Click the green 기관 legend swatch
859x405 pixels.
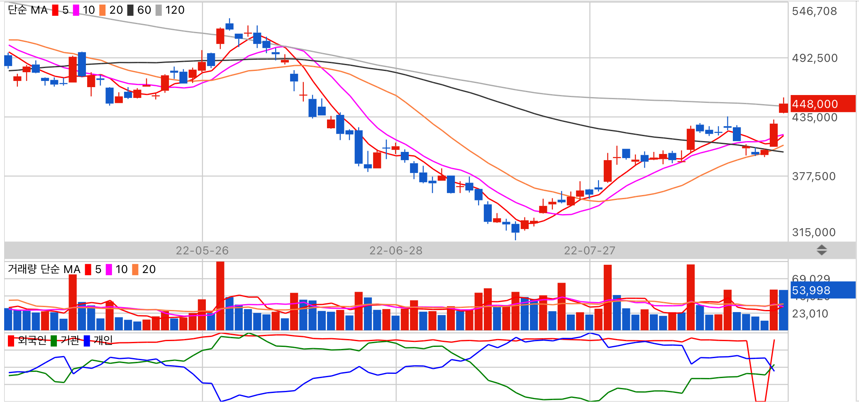pyautogui.click(x=54, y=341)
